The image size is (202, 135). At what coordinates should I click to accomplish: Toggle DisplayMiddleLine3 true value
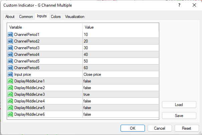[120, 94]
